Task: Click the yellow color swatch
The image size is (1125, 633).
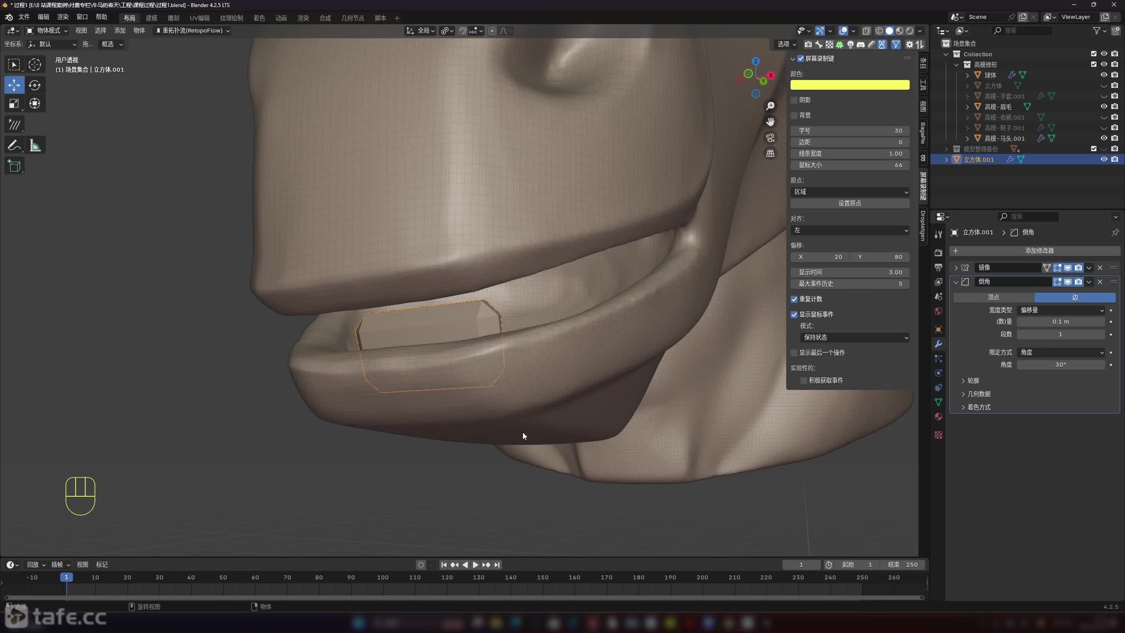Action: coord(849,85)
